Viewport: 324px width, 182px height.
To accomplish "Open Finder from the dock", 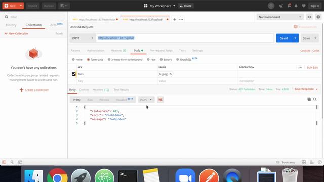I will [x=34, y=176].
